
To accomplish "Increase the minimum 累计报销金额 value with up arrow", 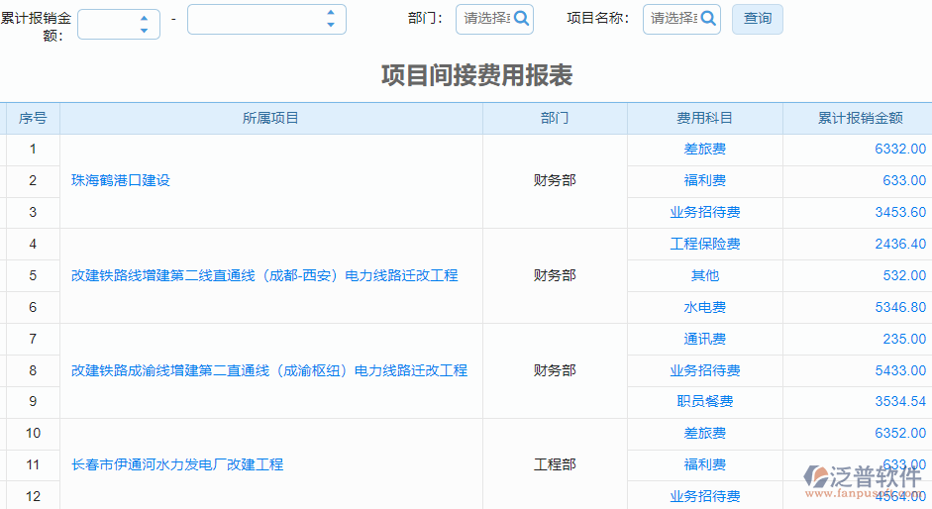I will point(144,18).
